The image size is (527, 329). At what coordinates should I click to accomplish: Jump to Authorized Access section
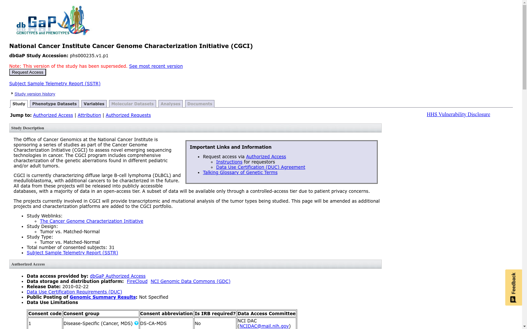pyautogui.click(x=53, y=115)
